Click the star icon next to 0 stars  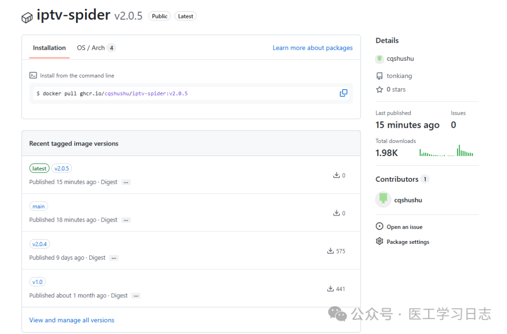tap(379, 89)
